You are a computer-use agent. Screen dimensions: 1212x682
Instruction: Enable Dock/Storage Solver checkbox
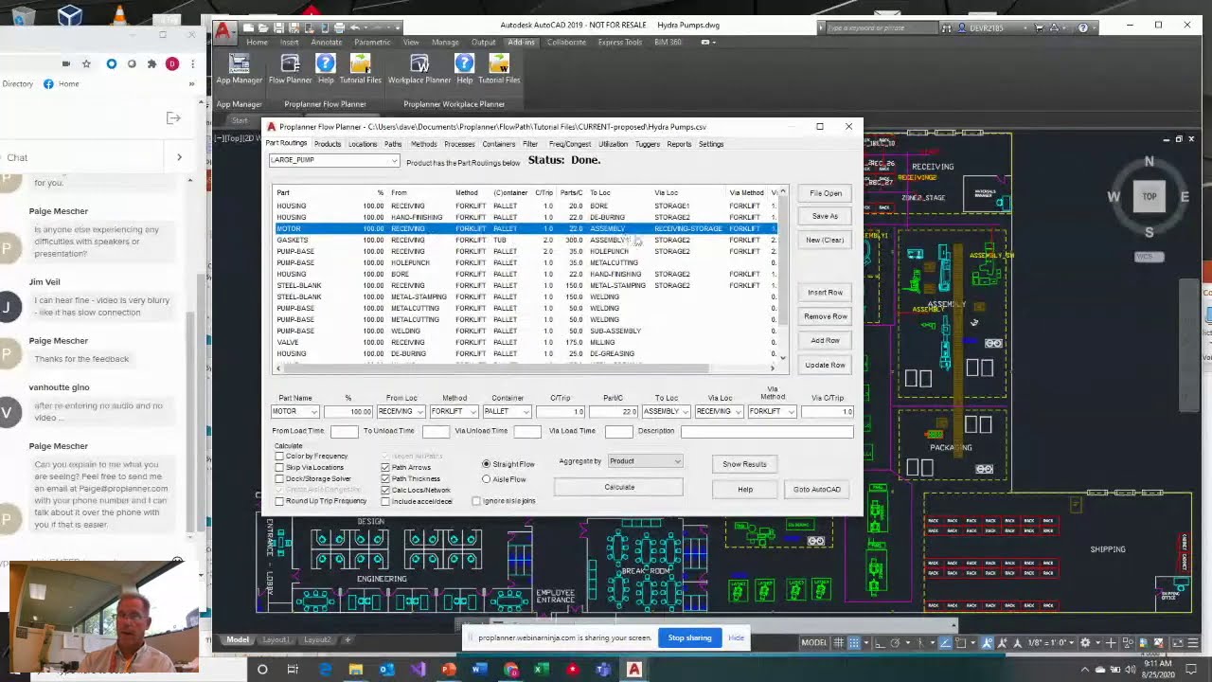[279, 478]
